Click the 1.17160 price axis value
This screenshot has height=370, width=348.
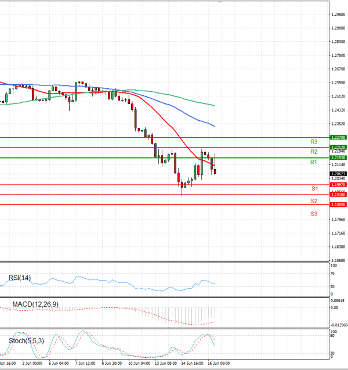coord(338,233)
